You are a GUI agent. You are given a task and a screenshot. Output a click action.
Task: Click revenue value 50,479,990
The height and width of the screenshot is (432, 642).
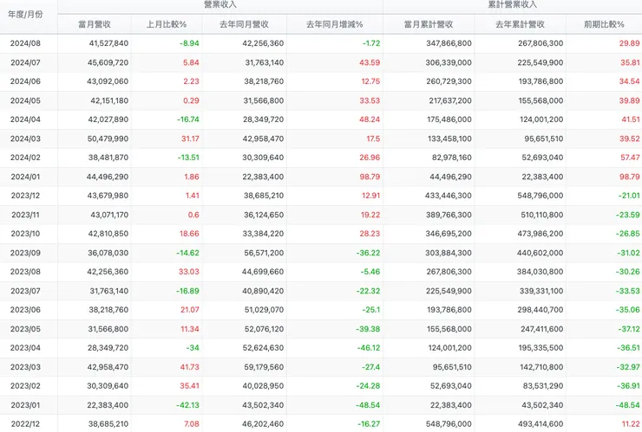[x=108, y=139]
